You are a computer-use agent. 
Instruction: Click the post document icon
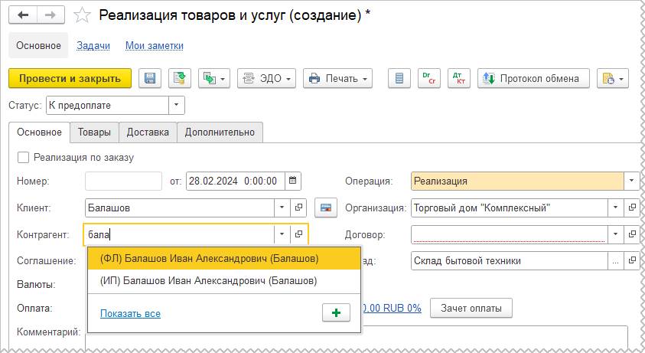pos(180,79)
